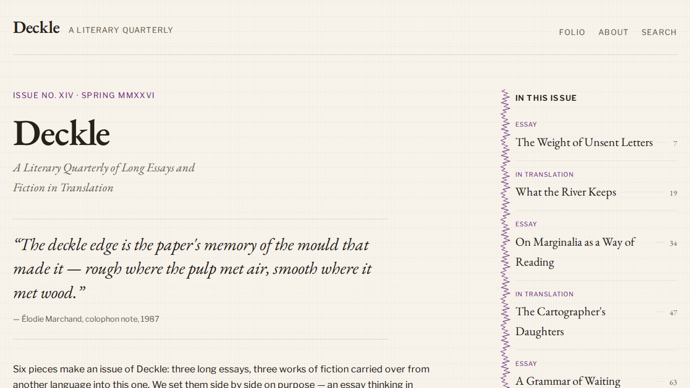Click the large Deckle issue title heading
This screenshot has height=388, width=690.
[x=61, y=133]
